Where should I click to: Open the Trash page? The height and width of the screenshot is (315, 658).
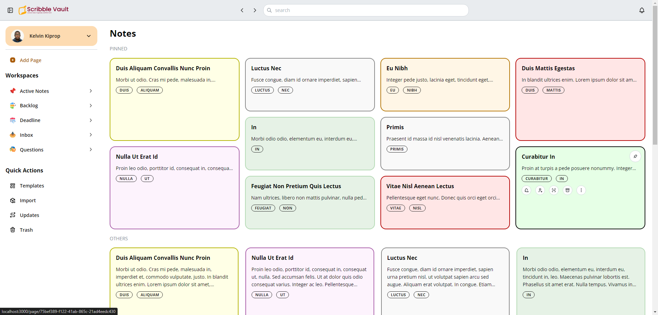[26, 230]
